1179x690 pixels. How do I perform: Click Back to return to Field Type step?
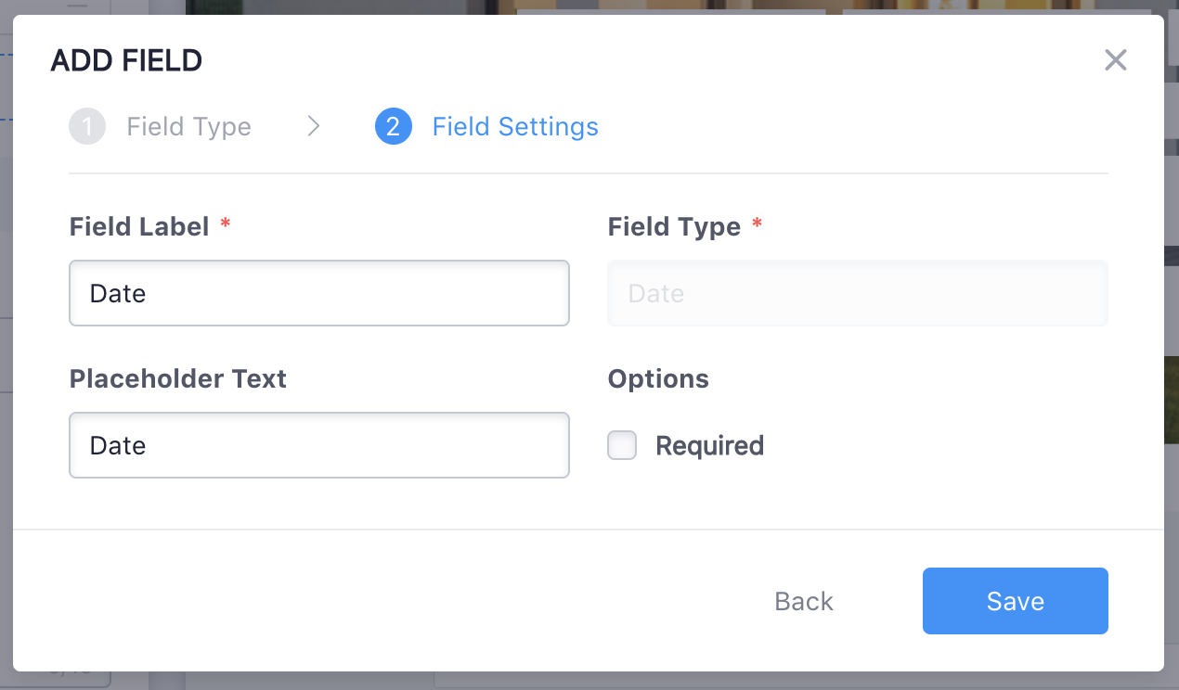(x=803, y=601)
